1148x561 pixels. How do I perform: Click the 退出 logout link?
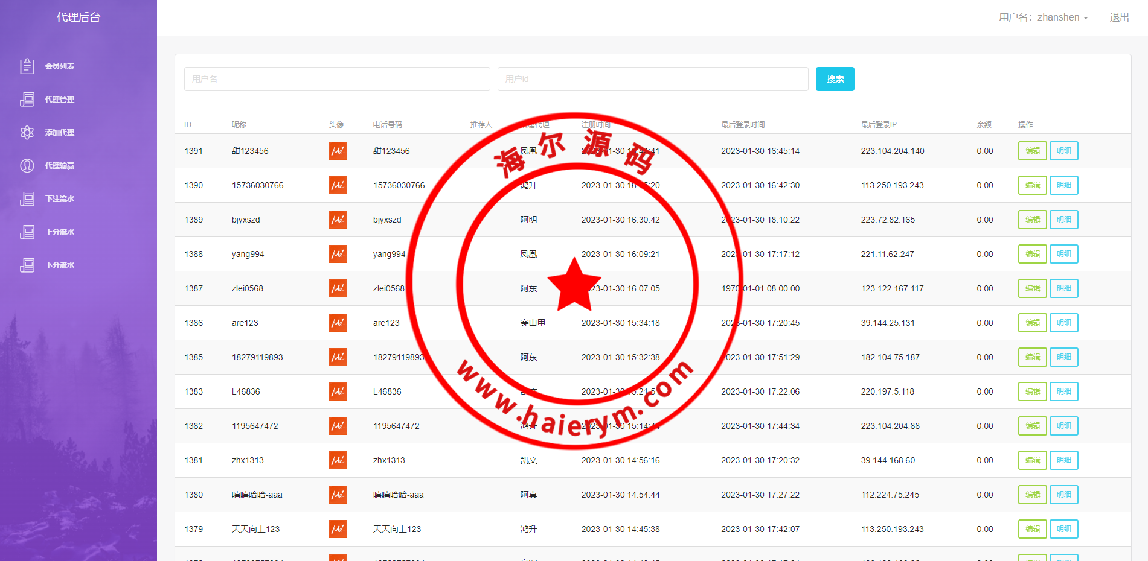click(1119, 17)
